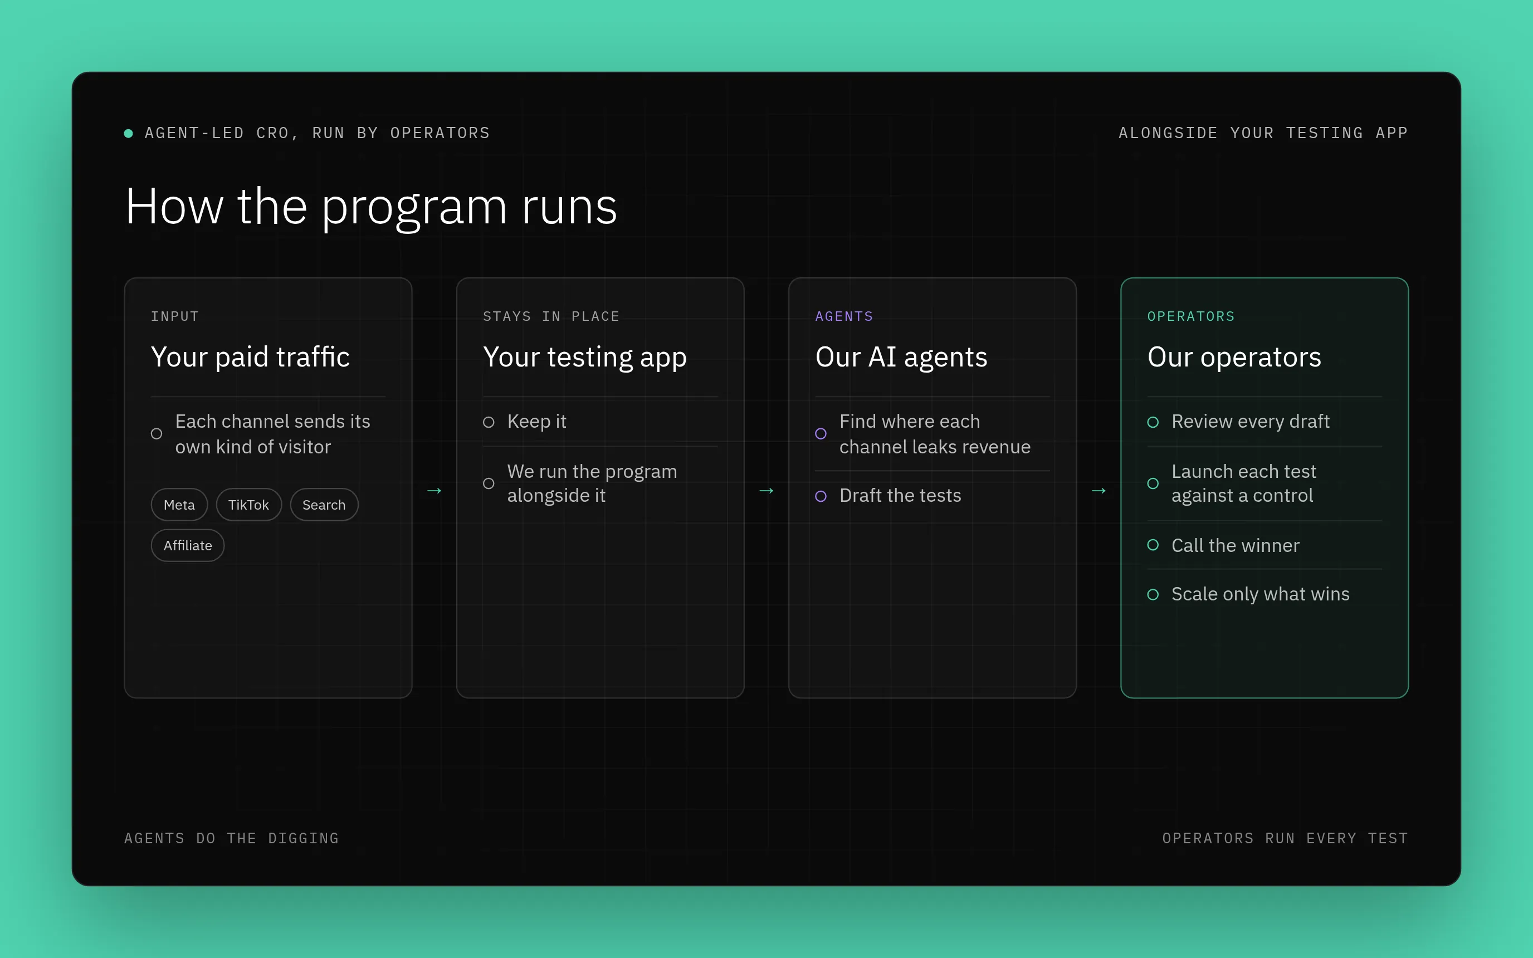Image resolution: width=1533 pixels, height=958 pixels.
Task: Click 'We run the program alongside it'
Action: pos(592,483)
